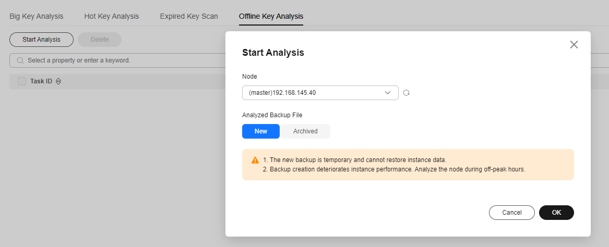Confirm analysis with OK button
The width and height of the screenshot is (609, 247).
point(556,213)
